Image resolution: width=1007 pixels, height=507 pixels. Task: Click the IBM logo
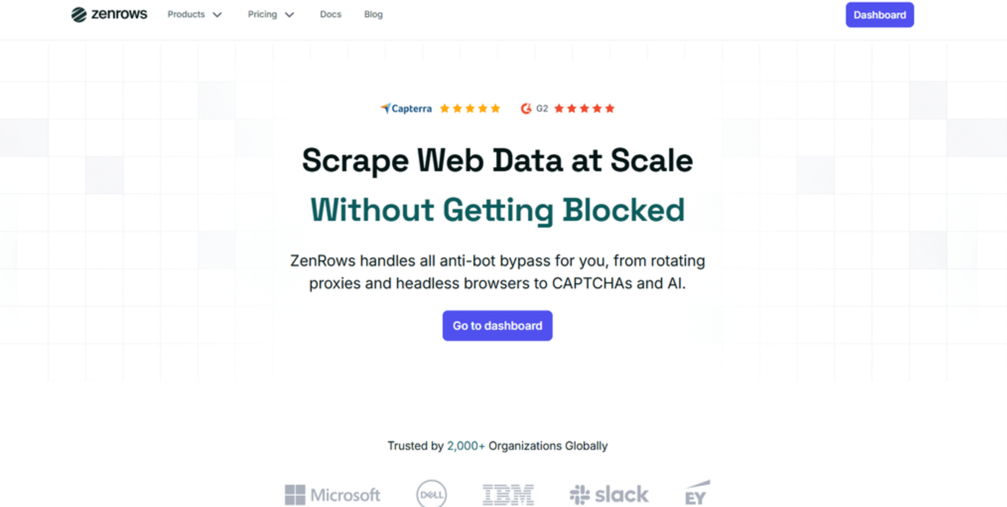(508, 495)
